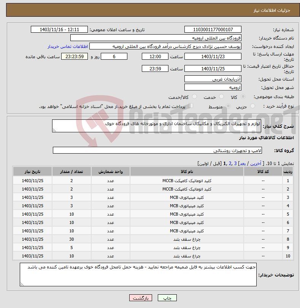Select row 3 item کلید مینیاتوری MCB

187,197
